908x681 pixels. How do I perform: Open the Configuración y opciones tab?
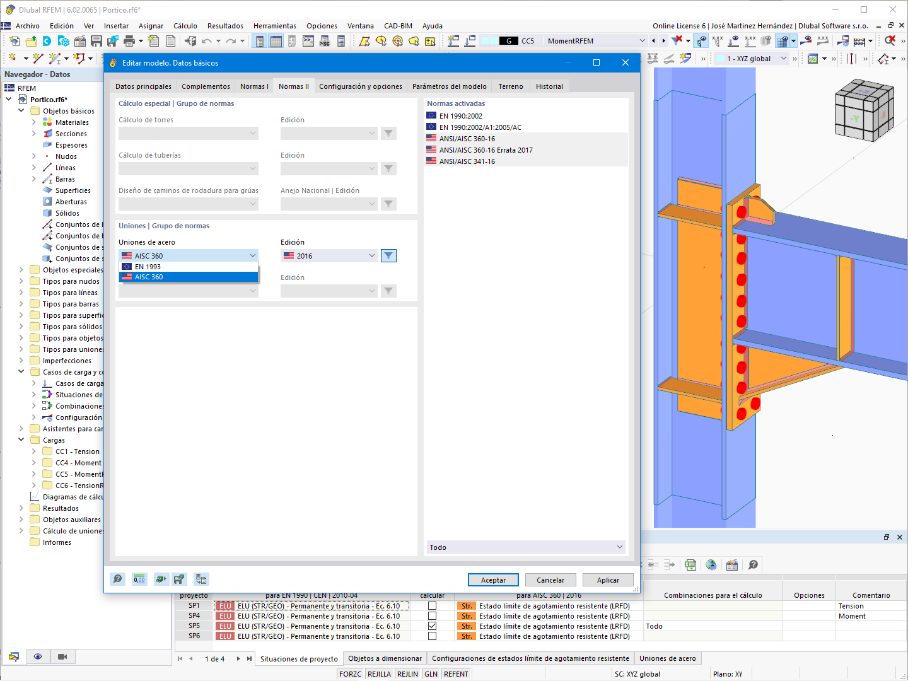click(361, 86)
